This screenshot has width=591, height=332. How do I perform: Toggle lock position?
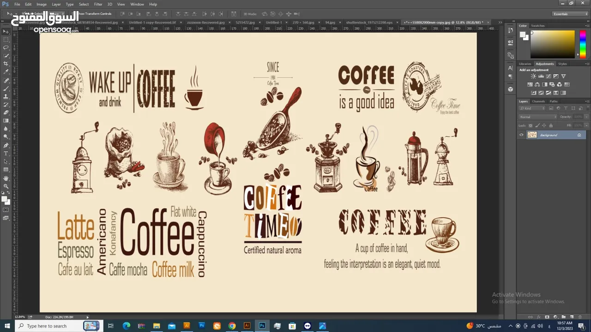tap(544, 125)
